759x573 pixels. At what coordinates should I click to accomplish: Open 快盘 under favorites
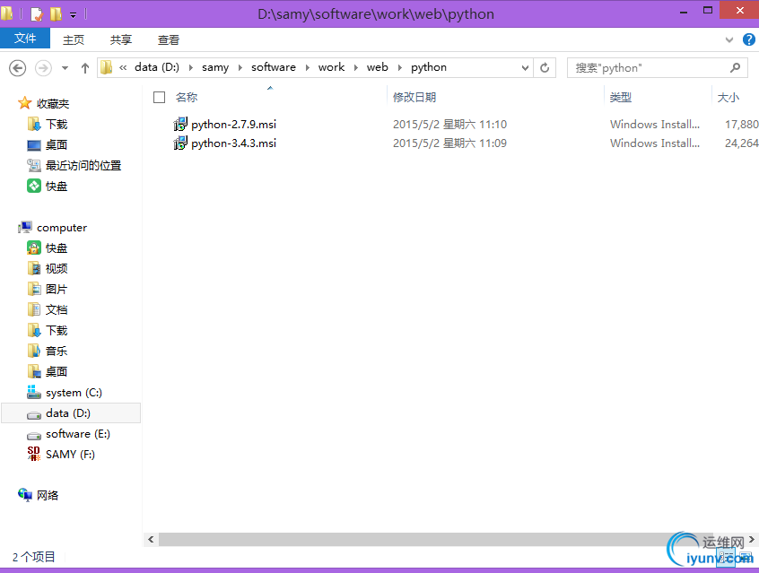57,187
